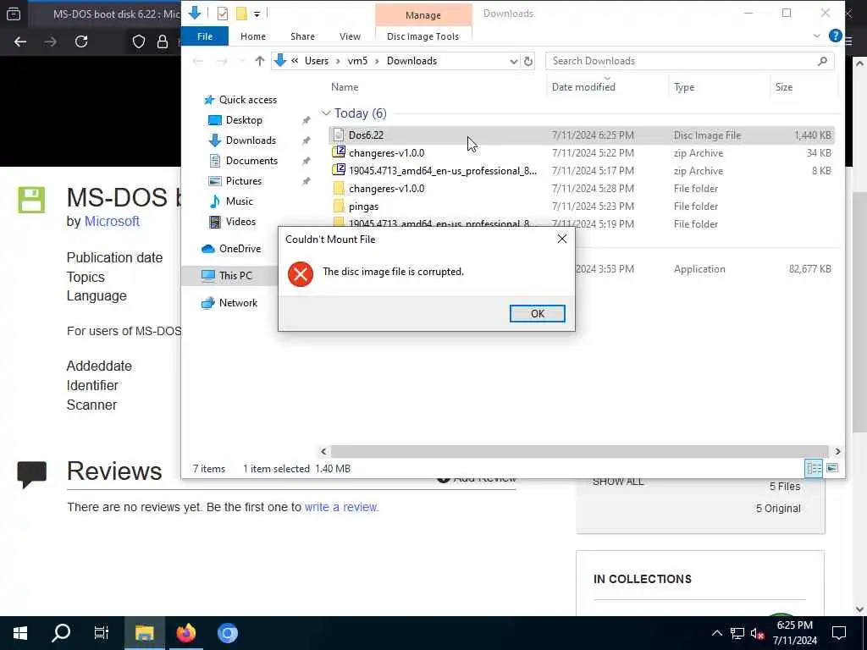This screenshot has width=867, height=650.
Task: Refresh the Downloads folder
Action: tap(528, 61)
